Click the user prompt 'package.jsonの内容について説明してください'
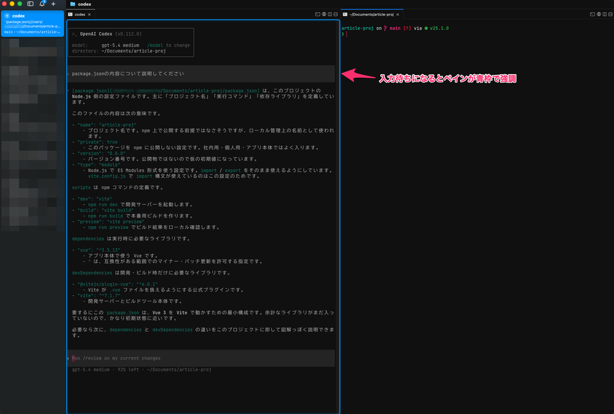Image resolution: width=614 pixels, height=414 pixels. click(x=128, y=74)
